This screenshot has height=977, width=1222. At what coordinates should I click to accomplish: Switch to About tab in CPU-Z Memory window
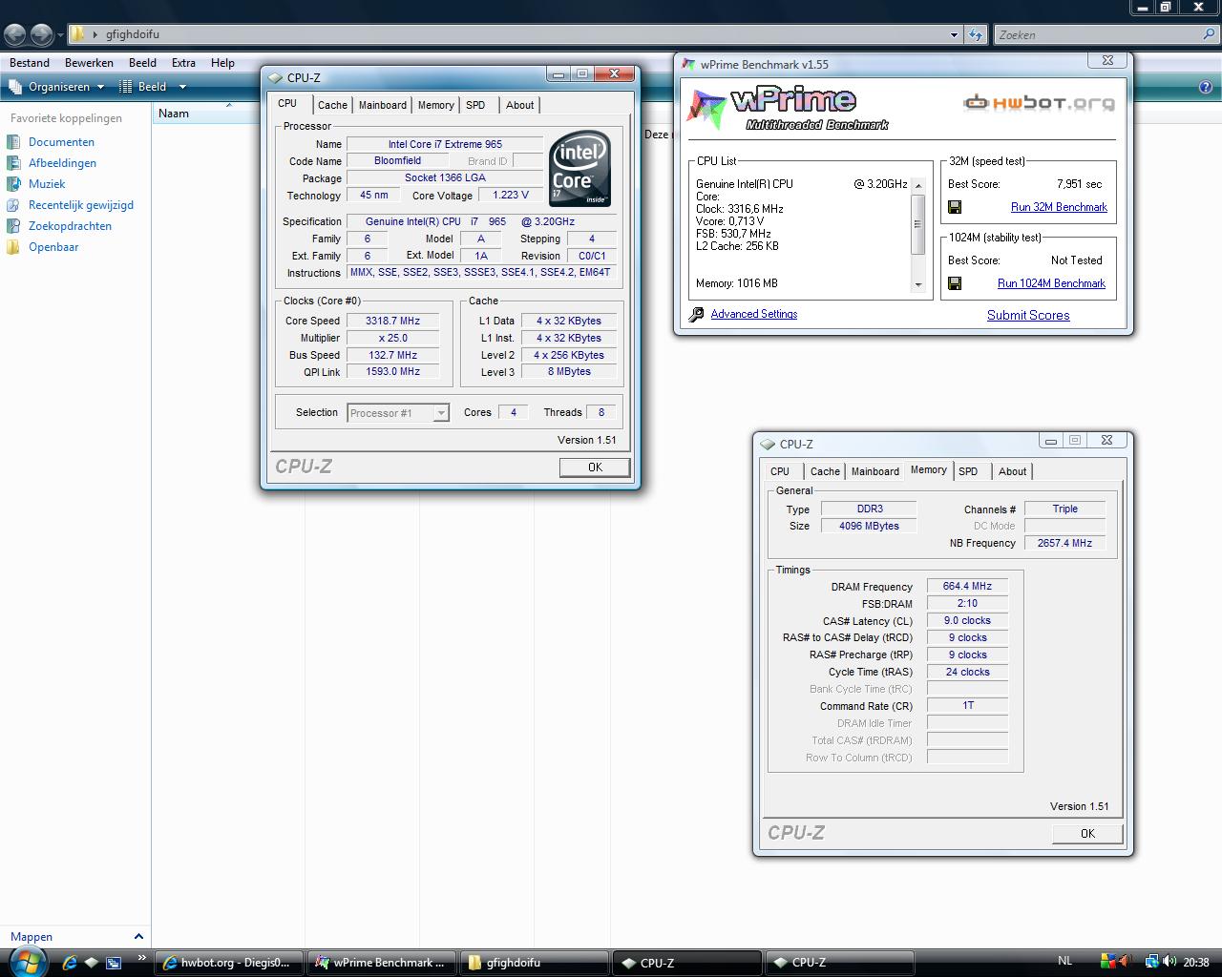click(1012, 471)
